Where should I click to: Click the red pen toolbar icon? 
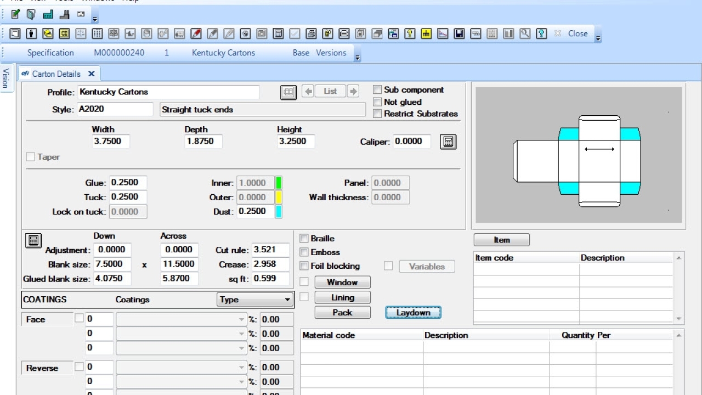(196, 33)
